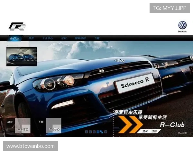Image resolution: width=193 pixels, height=154 pixels.
Task: Click the Volkswagen logo at top right
Action: 182,25
